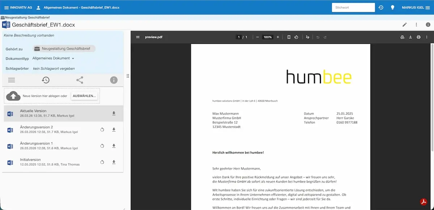Open the annotation pen tool in the PDF viewer
This screenshot has width=434, height=210.
pos(307,37)
